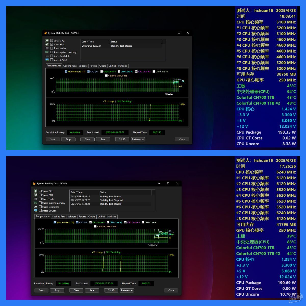Open Voltages tab in 18:02 test window
The image size is (306, 306).
[83, 66]
